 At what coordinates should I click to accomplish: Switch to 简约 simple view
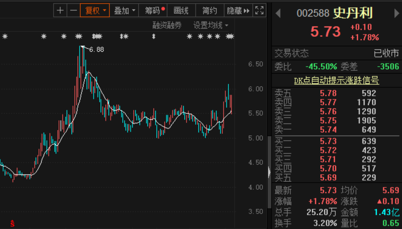[210, 11]
